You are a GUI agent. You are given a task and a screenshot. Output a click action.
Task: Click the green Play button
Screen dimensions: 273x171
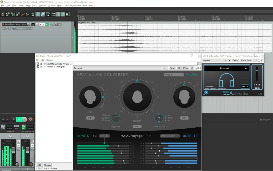[19, 119]
